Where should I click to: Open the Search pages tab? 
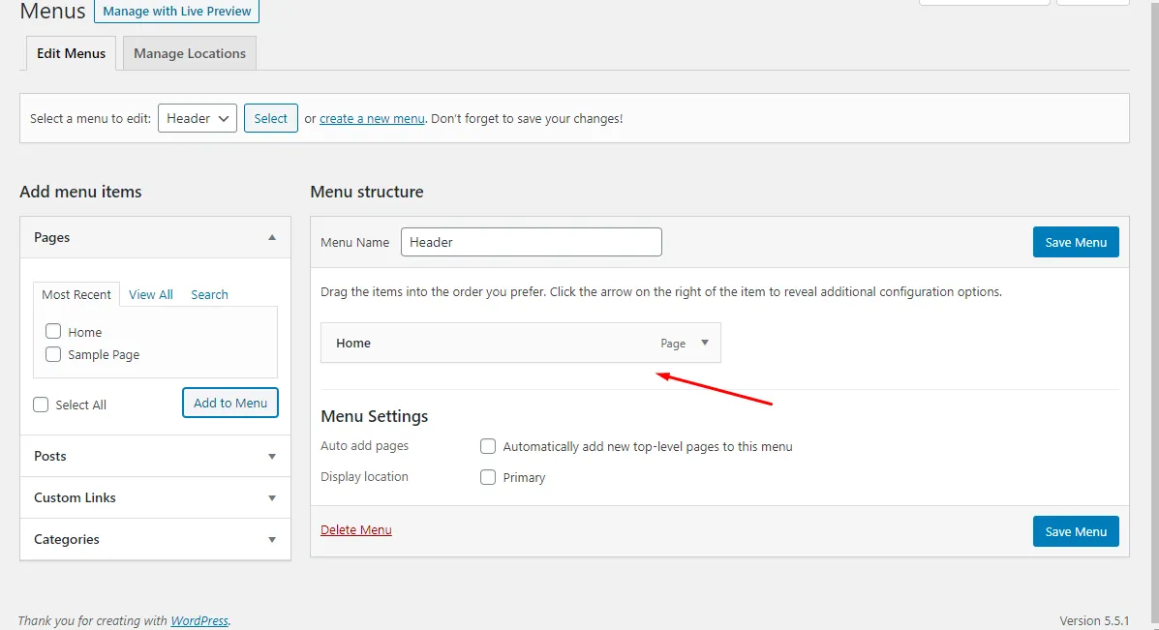point(209,294)
